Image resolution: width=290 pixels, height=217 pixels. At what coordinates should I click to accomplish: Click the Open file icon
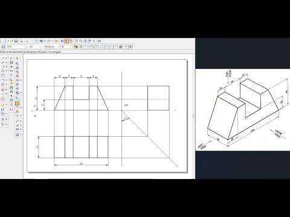[x=11, y=41]
